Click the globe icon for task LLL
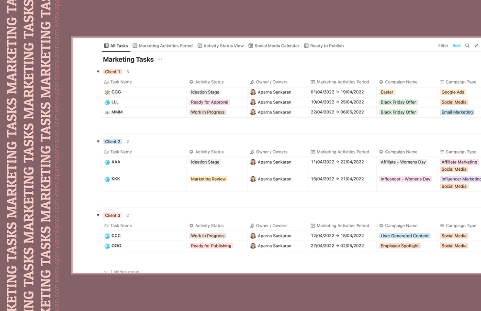Image resolution: width=481 pixels, height=311 pixels. coord(107,102)
